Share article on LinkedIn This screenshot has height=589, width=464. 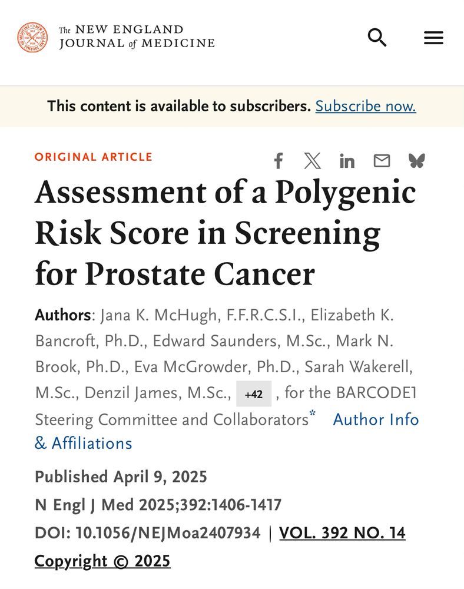pos(347,161)
